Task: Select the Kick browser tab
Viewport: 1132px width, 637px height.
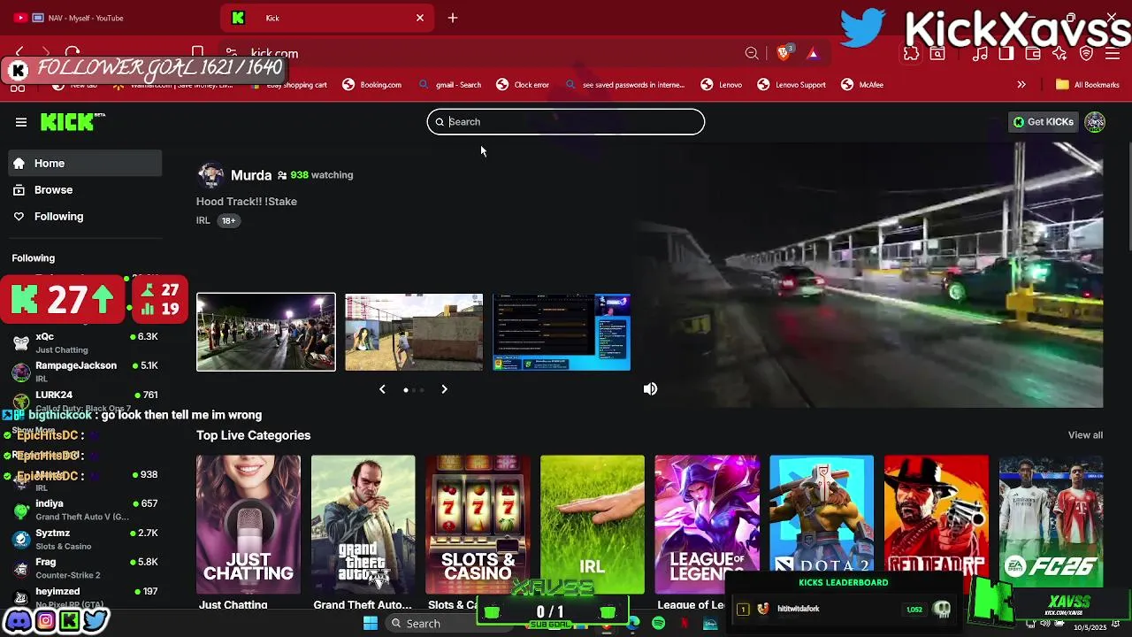Action: tap(327, 18)
